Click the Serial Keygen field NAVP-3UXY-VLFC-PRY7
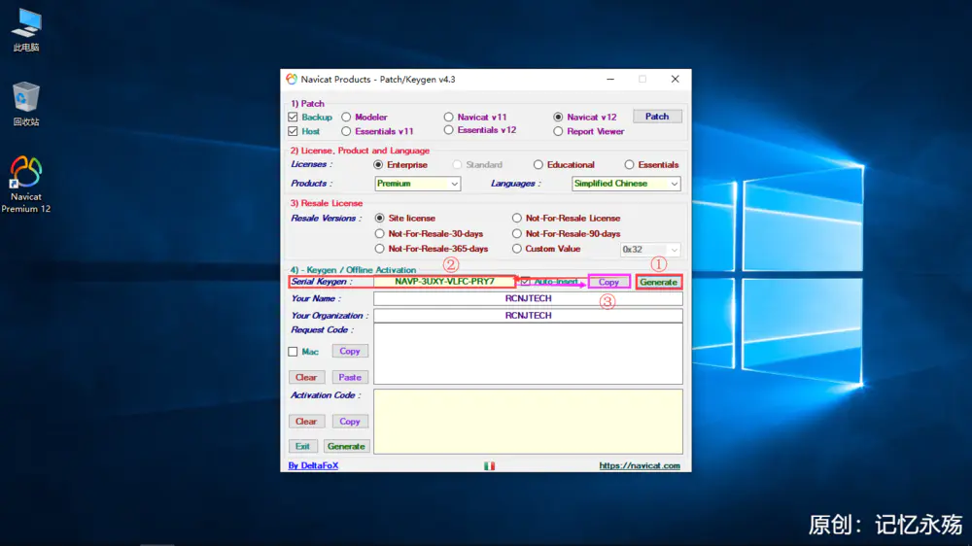The height and width of the screenshot is (546, 972). point(444,282)
